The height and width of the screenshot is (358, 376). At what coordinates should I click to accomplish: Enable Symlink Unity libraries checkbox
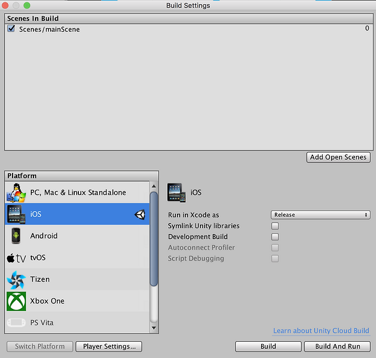pyautogui.click(x=275, y=226)
